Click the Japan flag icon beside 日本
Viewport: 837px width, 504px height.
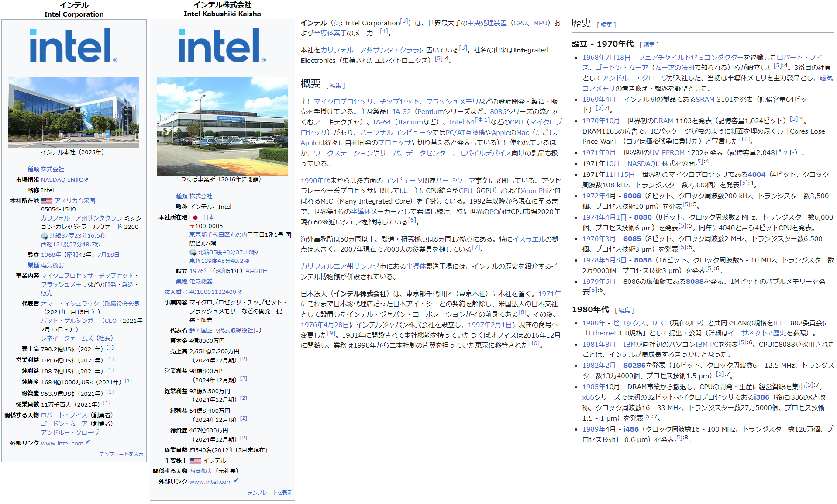(x=195, y=217)
